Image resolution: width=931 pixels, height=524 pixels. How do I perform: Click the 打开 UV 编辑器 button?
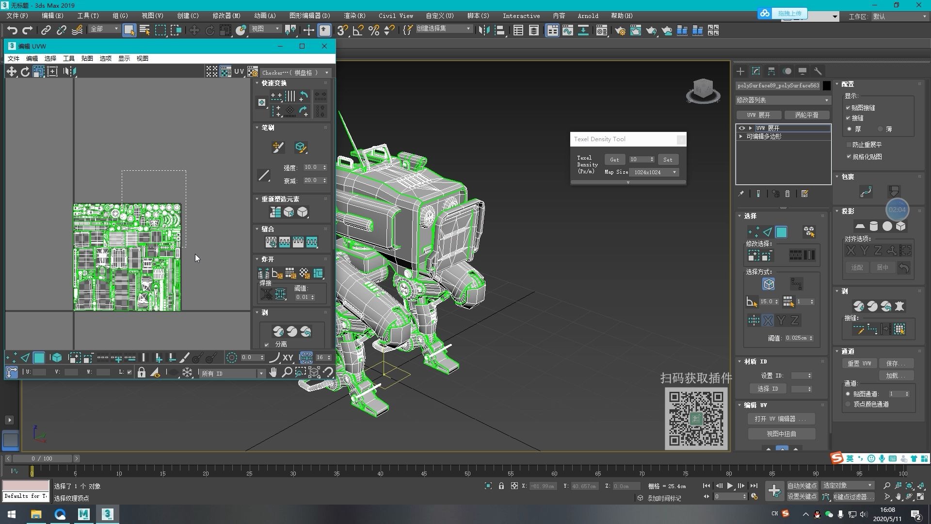tap(781, 419)
